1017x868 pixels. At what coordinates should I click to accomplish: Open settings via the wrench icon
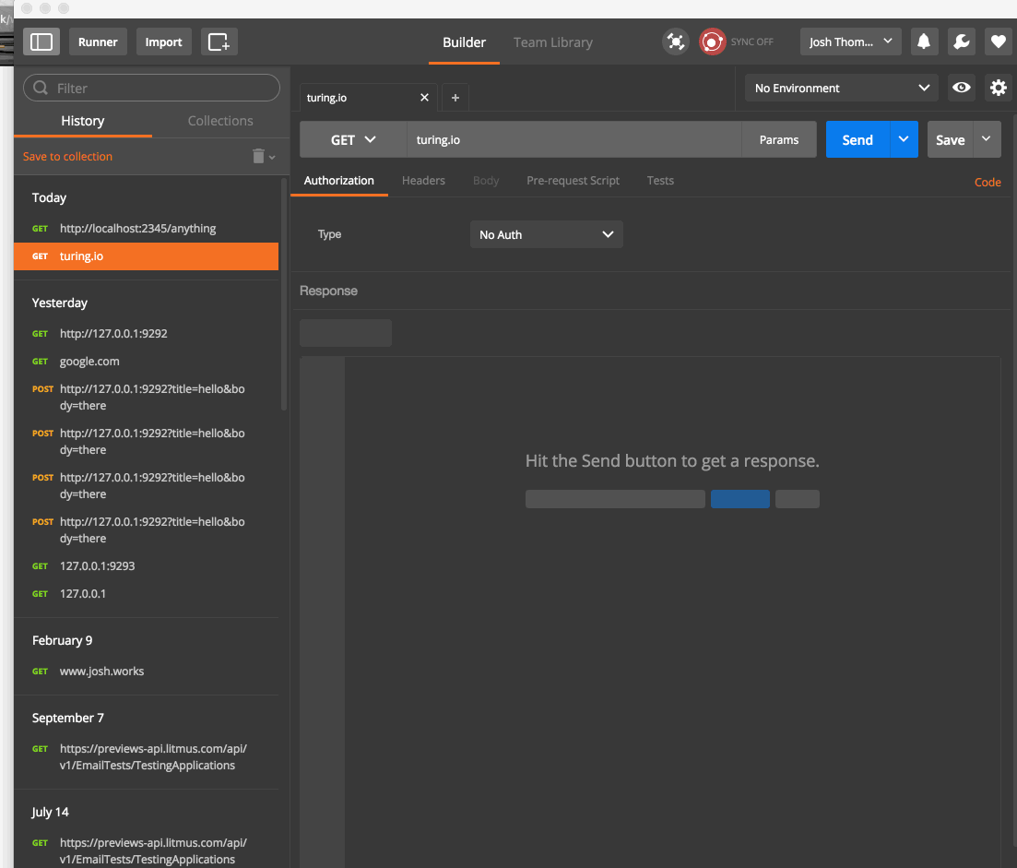(960, 42)
